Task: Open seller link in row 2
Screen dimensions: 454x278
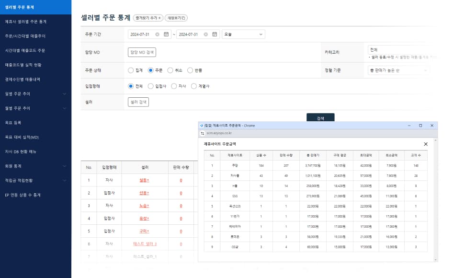Action: pyautogui.click(x=144, y=193)
